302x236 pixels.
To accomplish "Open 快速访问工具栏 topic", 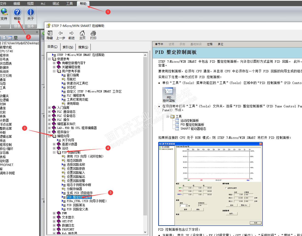I will click(x=77, y=83).
